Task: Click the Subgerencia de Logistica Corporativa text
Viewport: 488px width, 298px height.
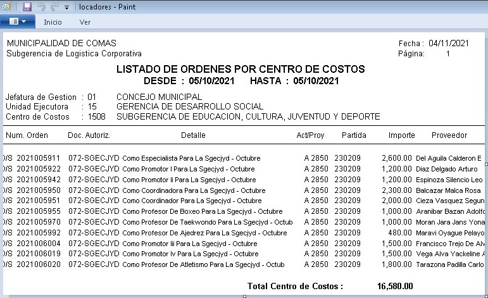Action: coord(74,54)
